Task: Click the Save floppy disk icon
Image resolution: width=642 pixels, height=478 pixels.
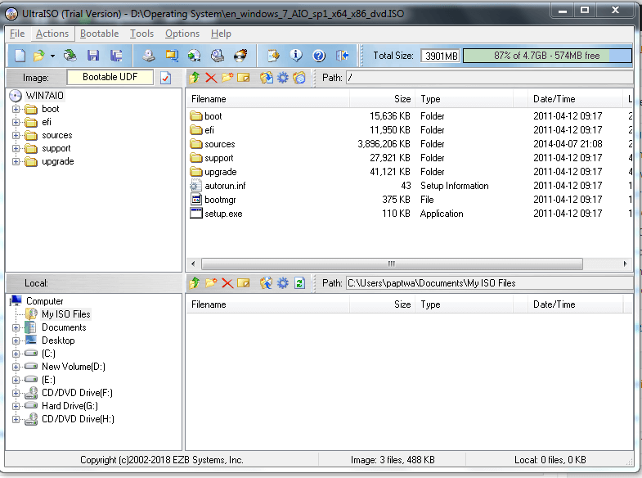Action: tap(93, 56)
